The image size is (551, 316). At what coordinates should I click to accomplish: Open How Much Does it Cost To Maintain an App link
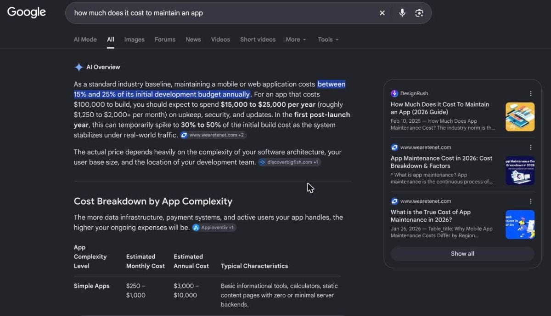(440, 108)
